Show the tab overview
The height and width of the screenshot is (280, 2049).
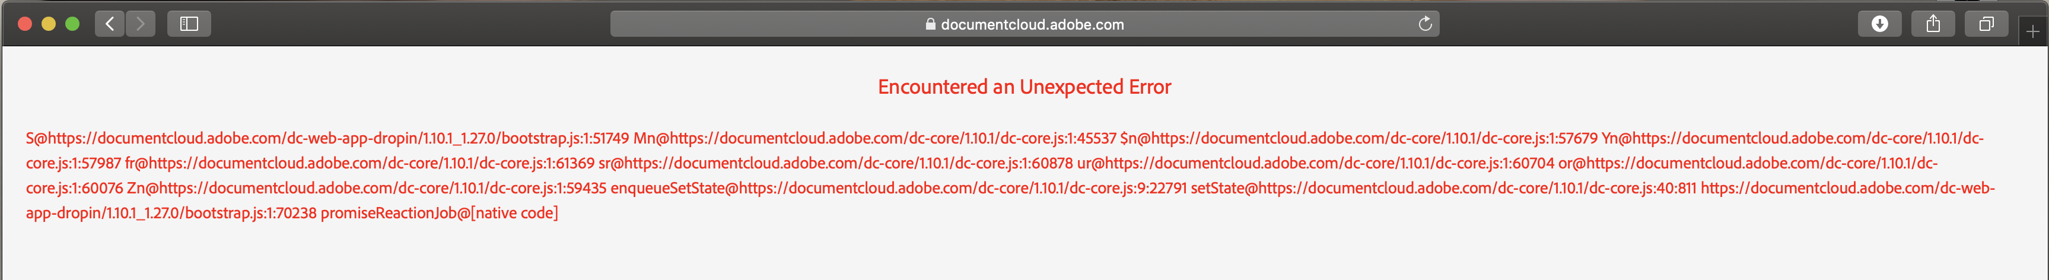(x=1986, y=24)
